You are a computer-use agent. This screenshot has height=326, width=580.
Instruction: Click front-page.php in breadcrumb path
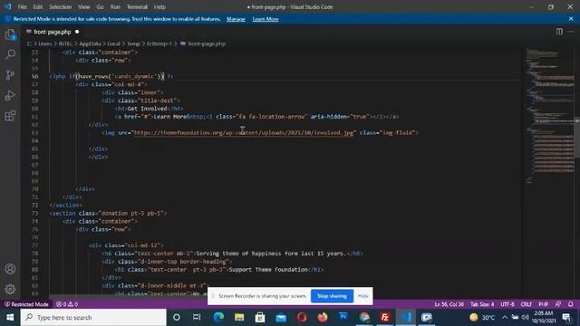207,43
